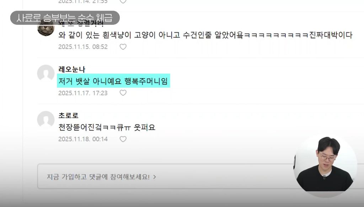
Task: Select the highlighted 저거 뱃살 아니에요 comment text
Action: [113, 81]
